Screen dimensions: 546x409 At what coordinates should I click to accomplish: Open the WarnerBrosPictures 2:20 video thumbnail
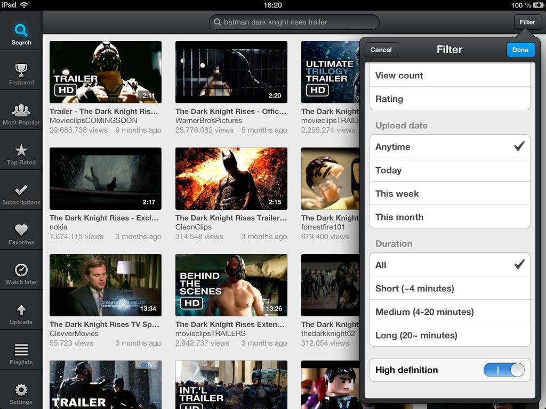click(231, 72)
